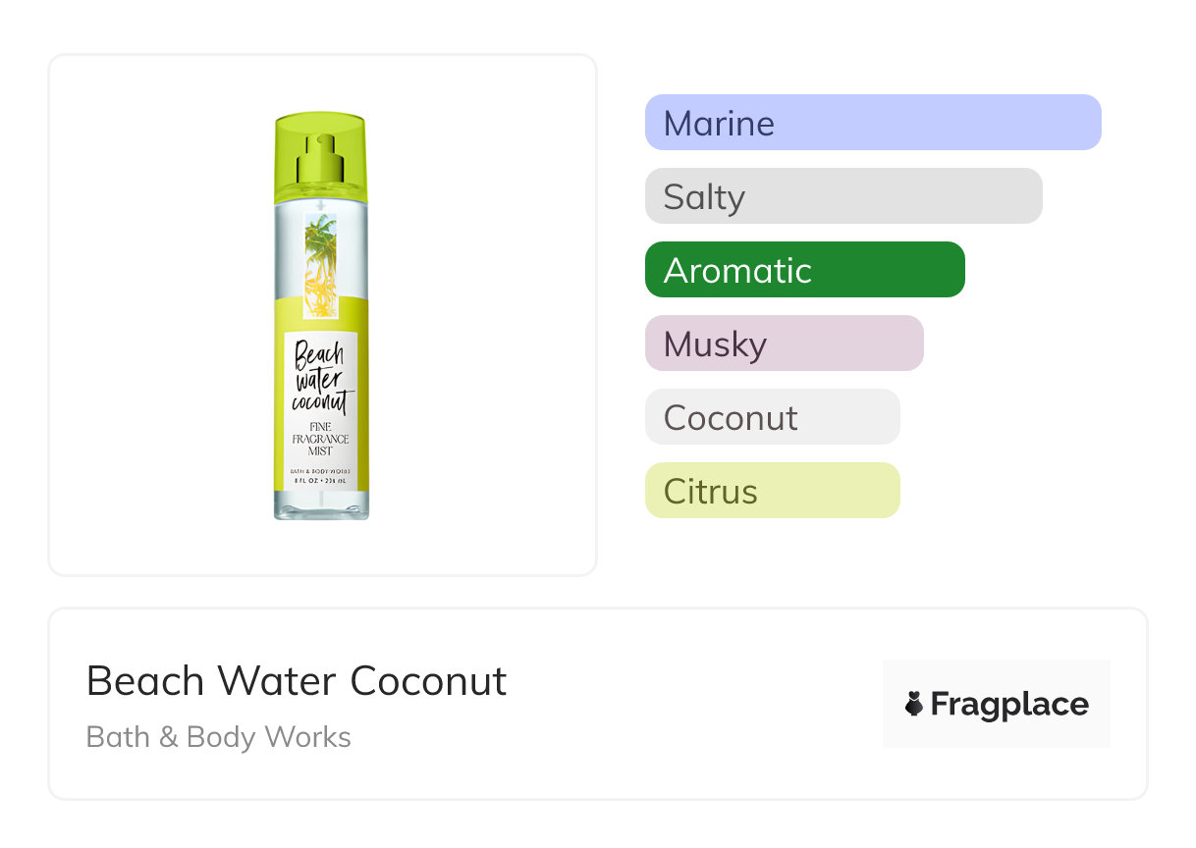Click the clear base of the bottle

tap(321, 505)
